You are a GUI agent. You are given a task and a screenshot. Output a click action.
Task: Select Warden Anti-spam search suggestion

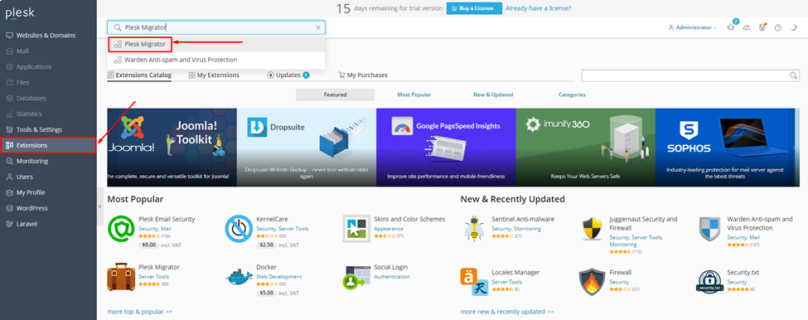tap(216, 60)
